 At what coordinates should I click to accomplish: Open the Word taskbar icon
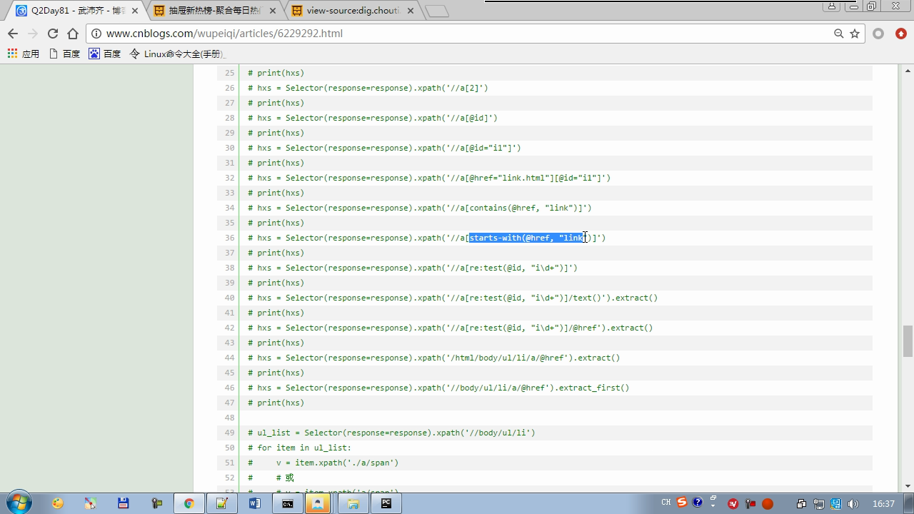(x=255, y=503)
